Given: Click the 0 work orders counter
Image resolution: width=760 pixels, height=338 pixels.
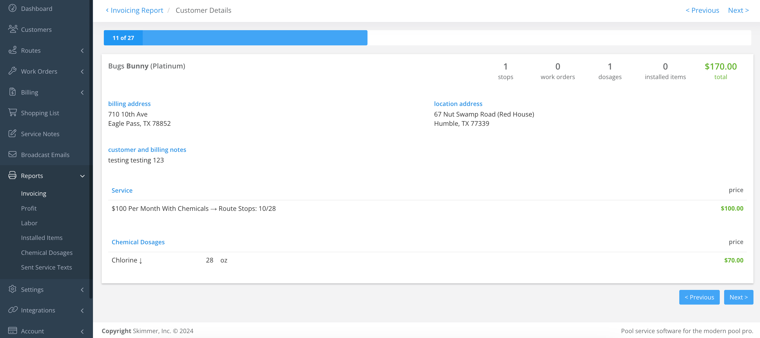Looking at the screenshot, I should 557,71.
